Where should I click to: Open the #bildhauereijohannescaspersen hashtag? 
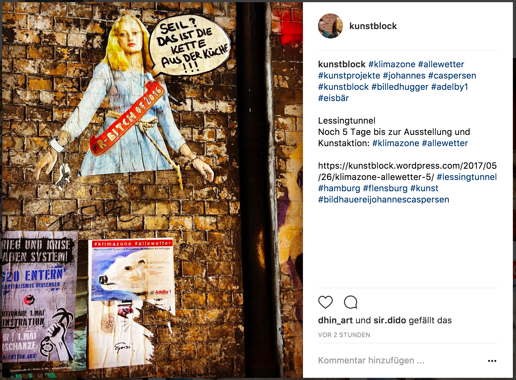[383, 199]
